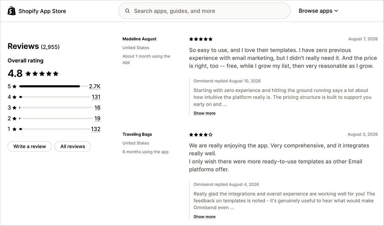Open Shopify App Store home link

click(x=37, y=11)
